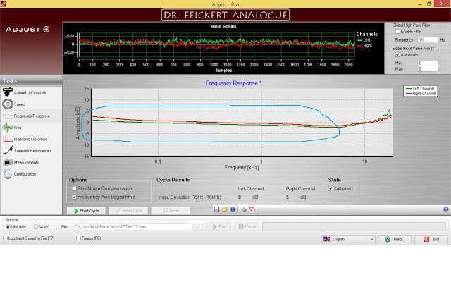Click the file browse ellipsis button
451x287 pixels.
197,227
